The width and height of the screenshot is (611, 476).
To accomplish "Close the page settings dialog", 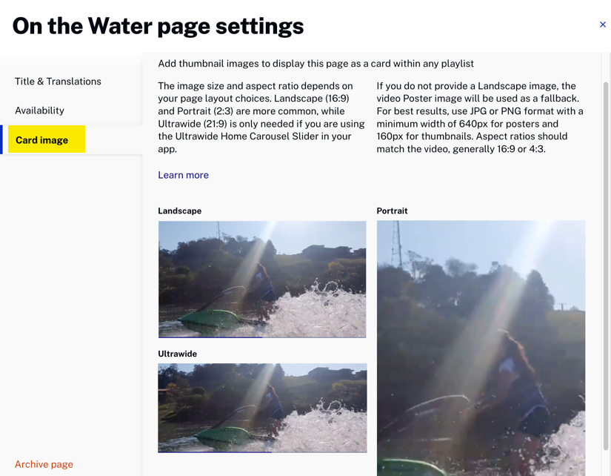I will pos(602,24).
